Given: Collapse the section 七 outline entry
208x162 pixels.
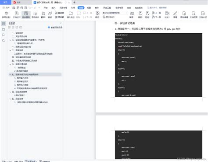Looking at the screenshot, I should pos(10,74).
